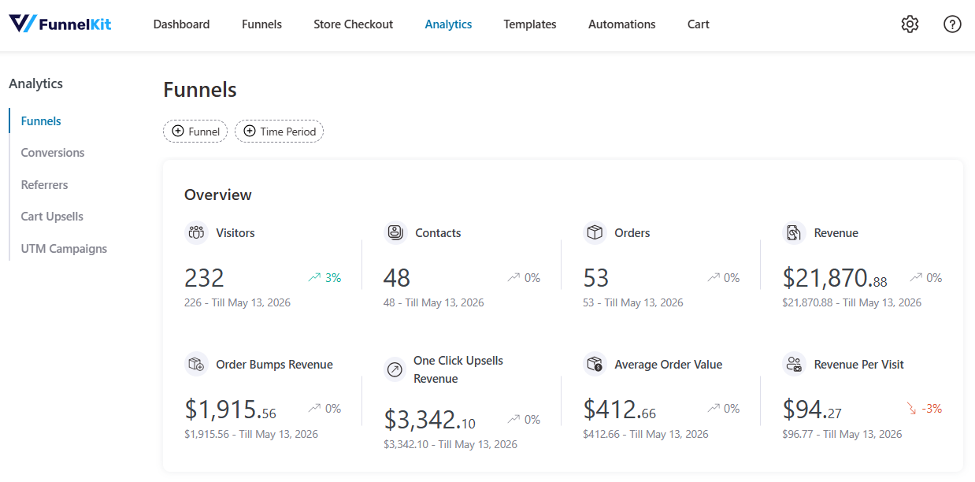
Task: Click the Orders count 53
Action: (596, 278)
